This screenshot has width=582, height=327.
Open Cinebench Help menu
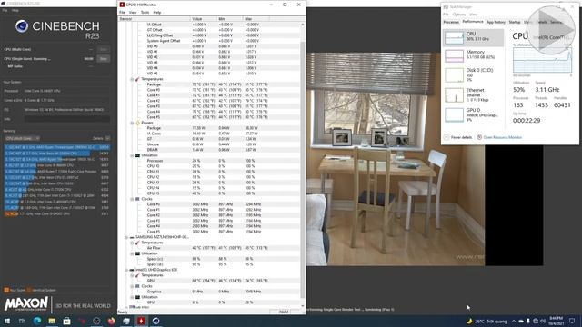pos(15,10)
